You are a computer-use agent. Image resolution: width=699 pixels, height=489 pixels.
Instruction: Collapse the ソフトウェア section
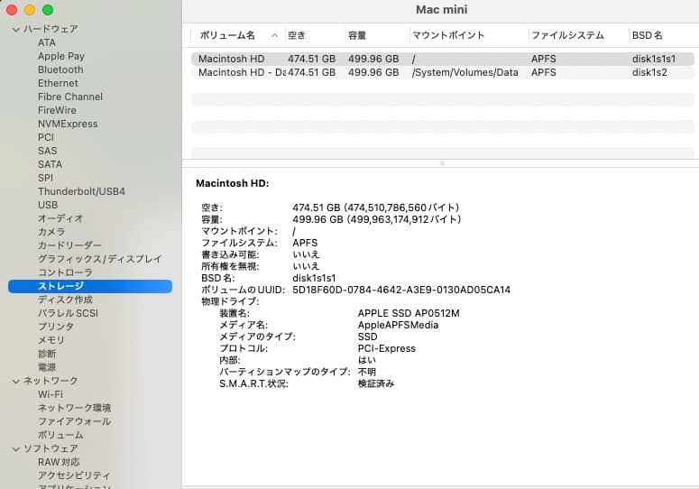pos(16,449)
